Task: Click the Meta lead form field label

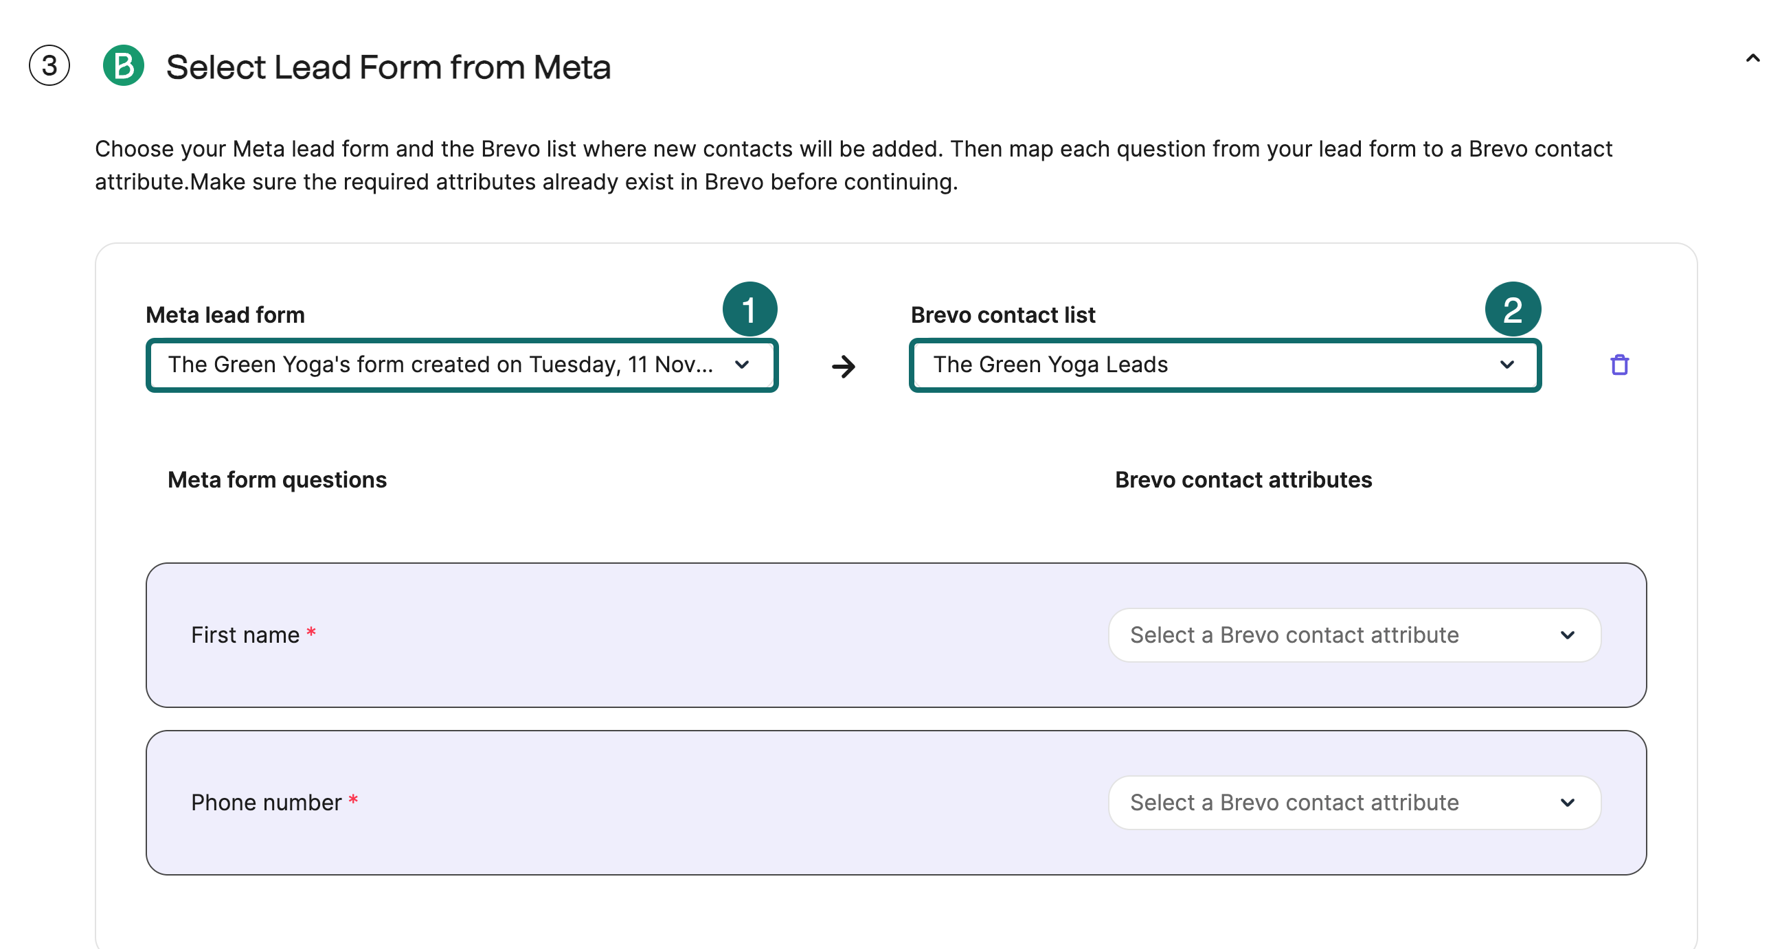Action: (225, 315)
